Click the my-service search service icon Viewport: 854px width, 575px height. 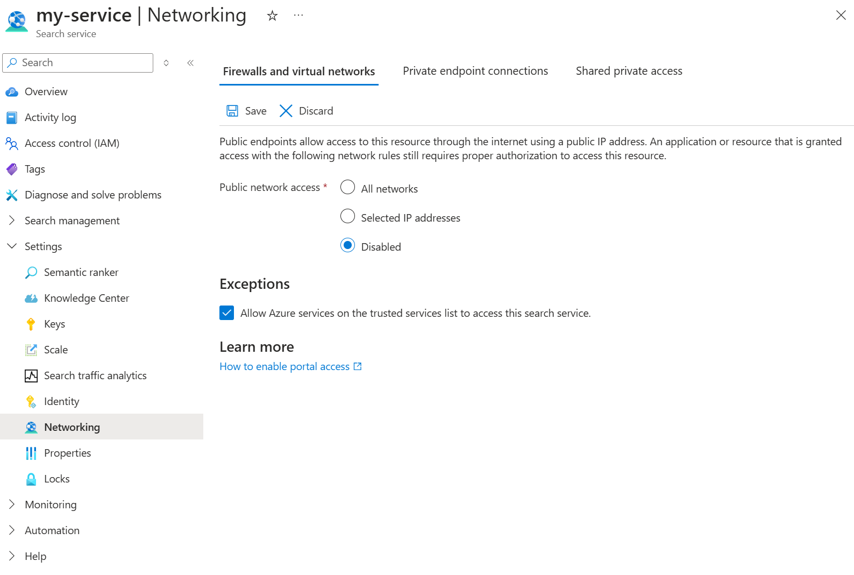(x=17, y=22)
